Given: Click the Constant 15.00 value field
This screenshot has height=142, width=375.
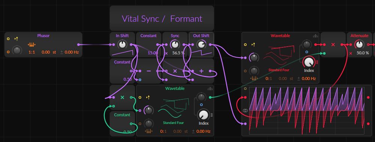Looking at the screenshot, I should click(x=153, y=53).
